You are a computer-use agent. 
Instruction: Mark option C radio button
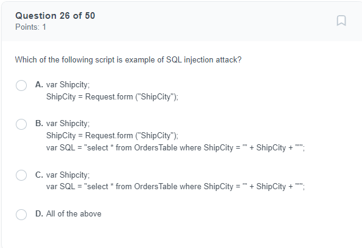tap(21, 175)
